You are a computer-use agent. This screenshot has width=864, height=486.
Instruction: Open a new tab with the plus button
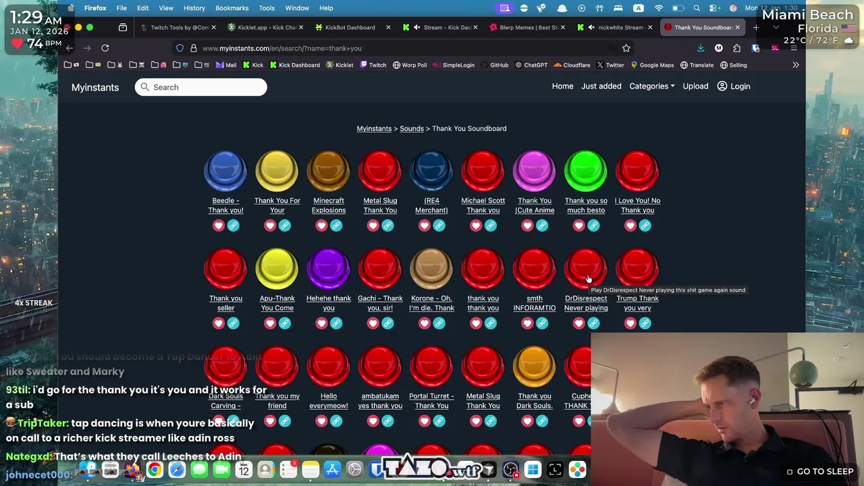tap(756, 28)
